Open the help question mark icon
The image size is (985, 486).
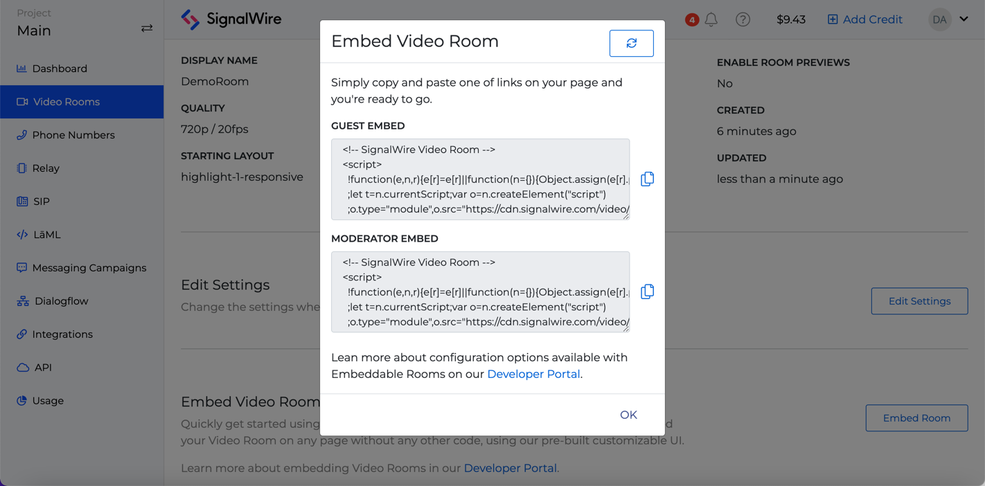pyautogui.click(x=743, y=19)
